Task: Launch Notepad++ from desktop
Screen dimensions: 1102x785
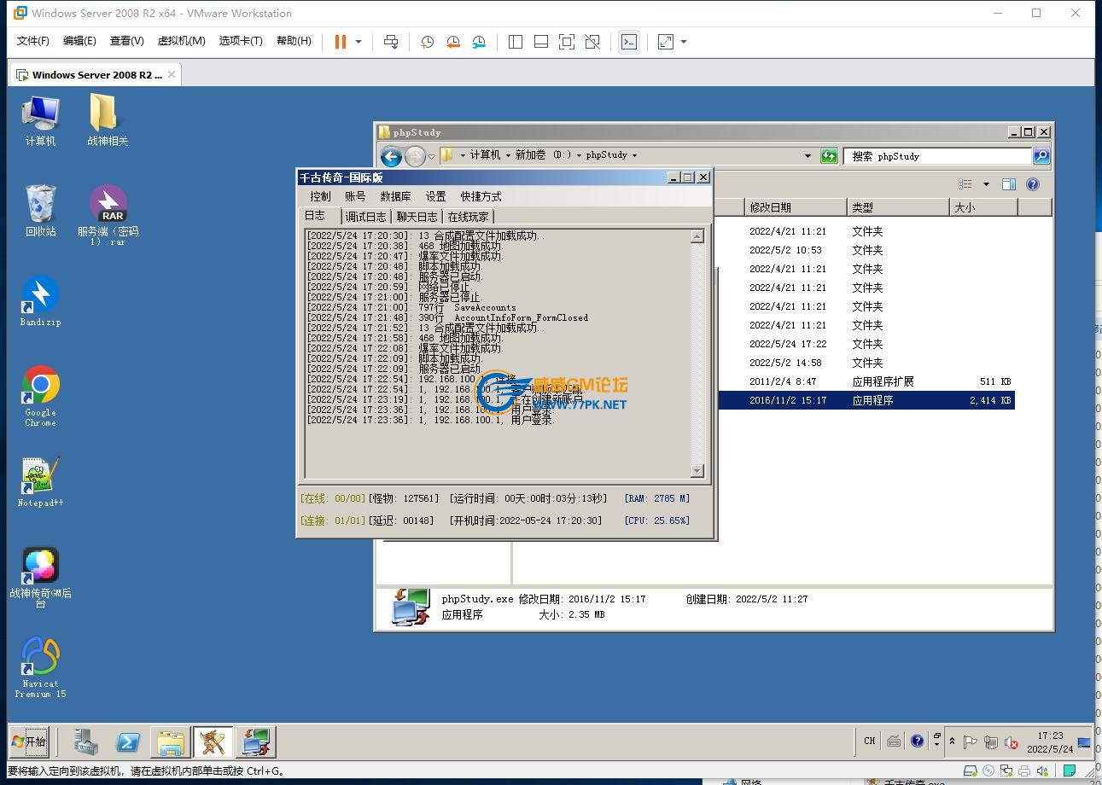Action: (x=40, y=482)
